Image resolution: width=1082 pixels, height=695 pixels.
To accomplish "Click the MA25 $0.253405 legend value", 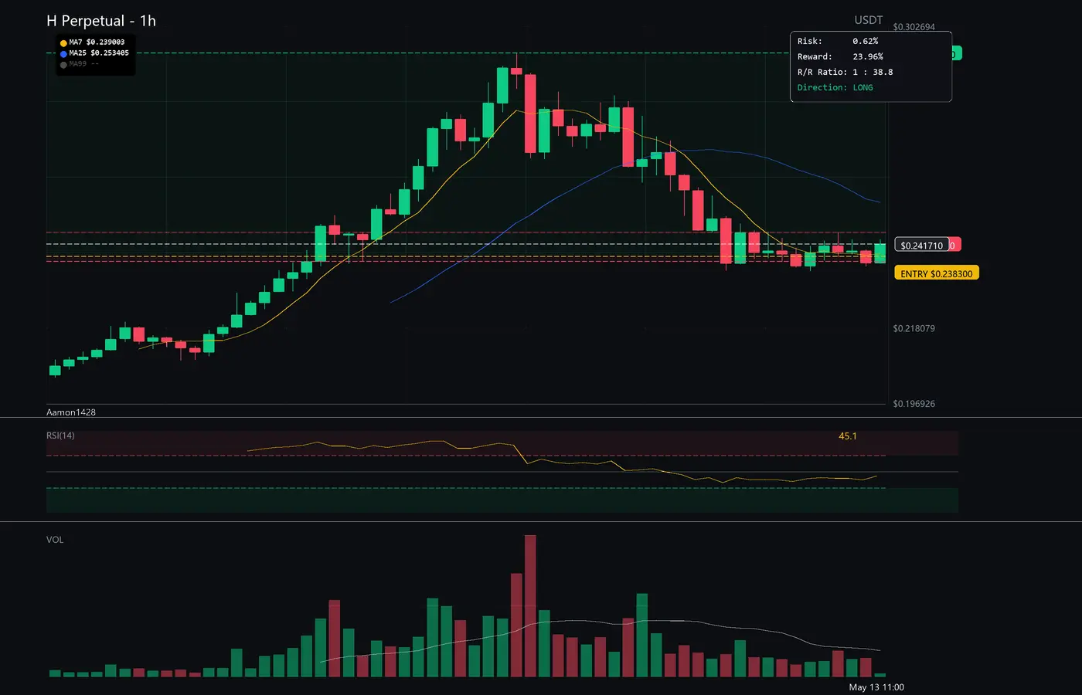I will pos(99,53).
